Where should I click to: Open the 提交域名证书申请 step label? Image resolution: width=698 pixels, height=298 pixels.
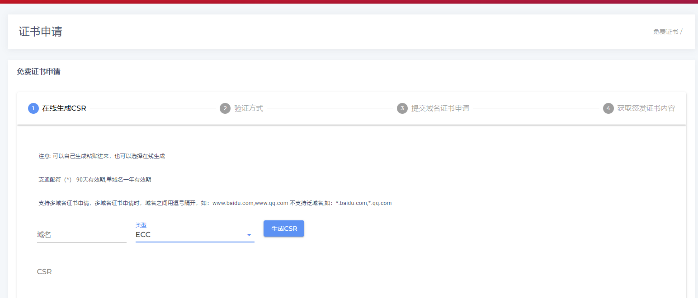click(x=440, y=108)
